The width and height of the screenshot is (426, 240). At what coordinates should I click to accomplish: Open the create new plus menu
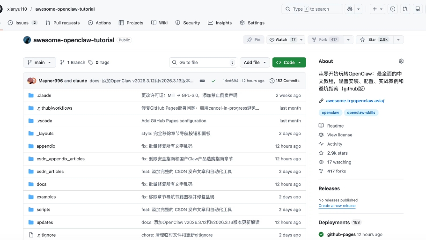pyautogui.click(x=377, y=9)
